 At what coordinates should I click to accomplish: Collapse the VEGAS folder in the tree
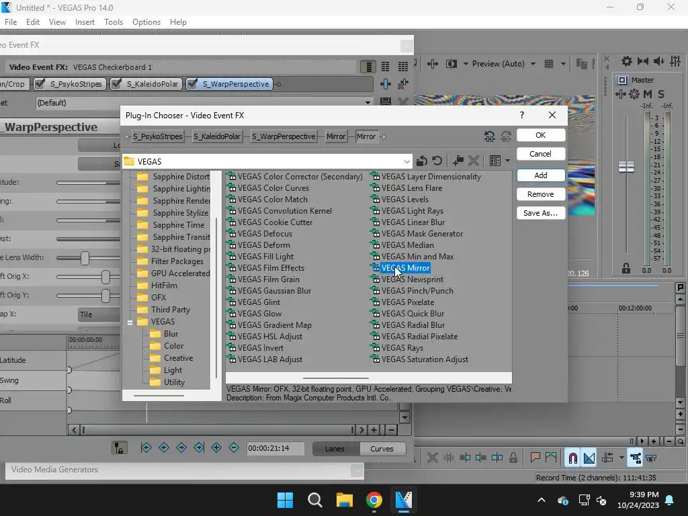130,322
